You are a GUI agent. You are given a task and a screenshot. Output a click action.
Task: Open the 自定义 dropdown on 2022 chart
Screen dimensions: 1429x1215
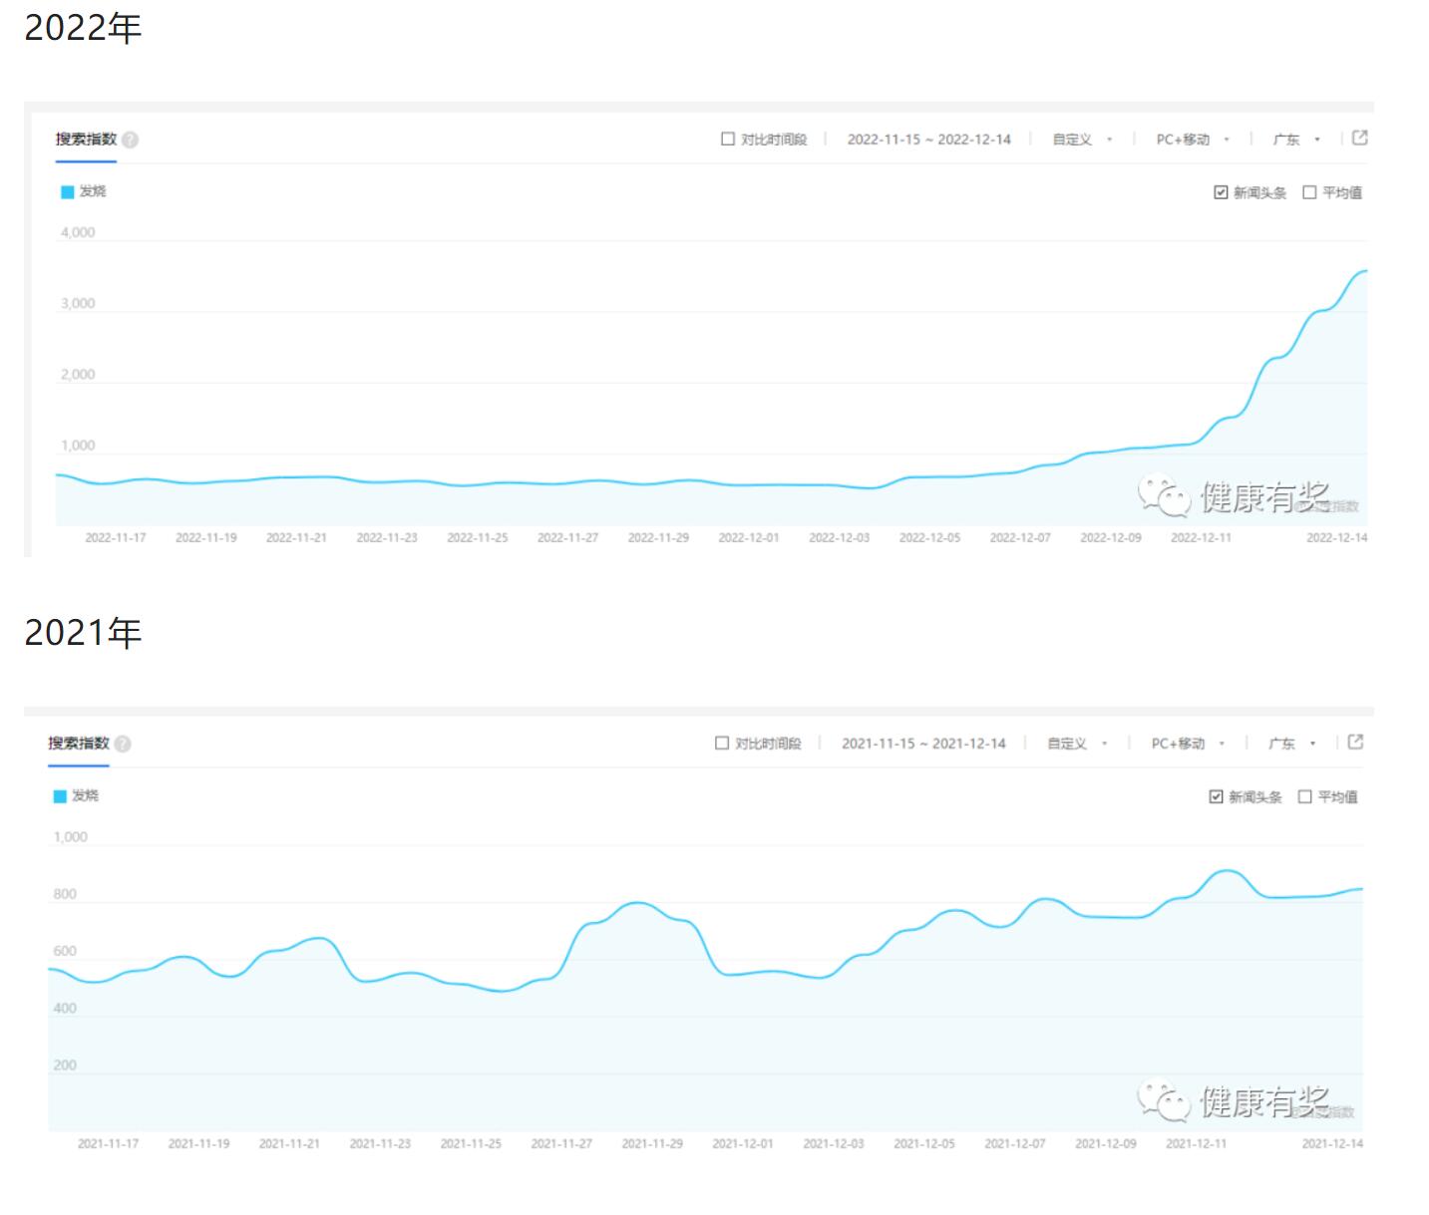1070,139
